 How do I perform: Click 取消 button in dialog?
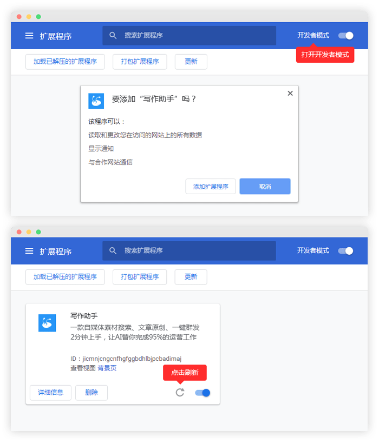tap(265, 187)
